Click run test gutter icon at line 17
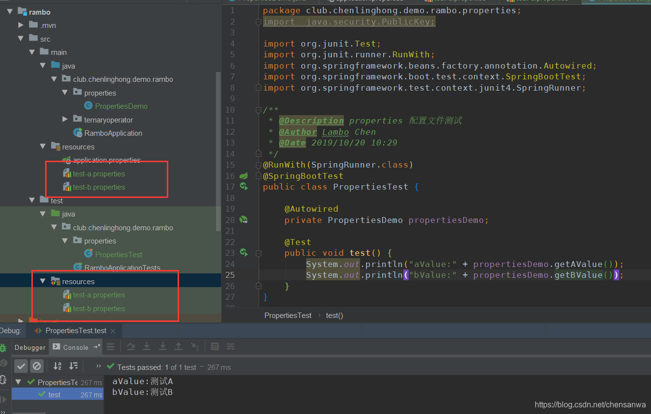 [243, 186]
